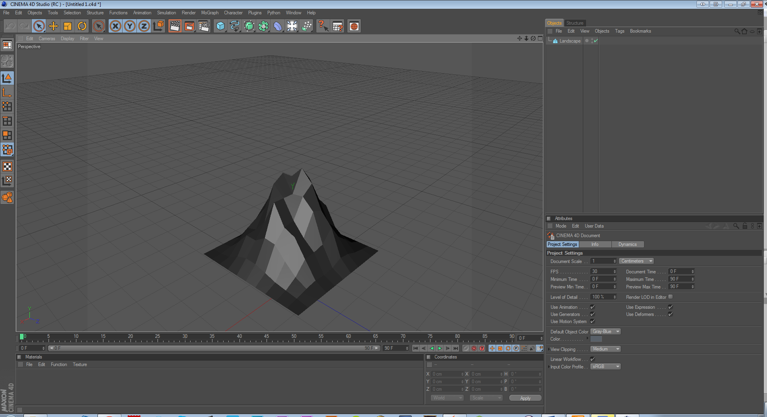Toggle the Linear Workflow checkbox
Screen dimensions: 767x417
tap(592, 359)
